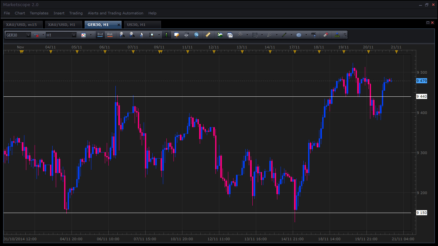This screenshot has width=438, height=246.
Task: Expand the fan lines dropdown arrow
Action: point(277,35)
